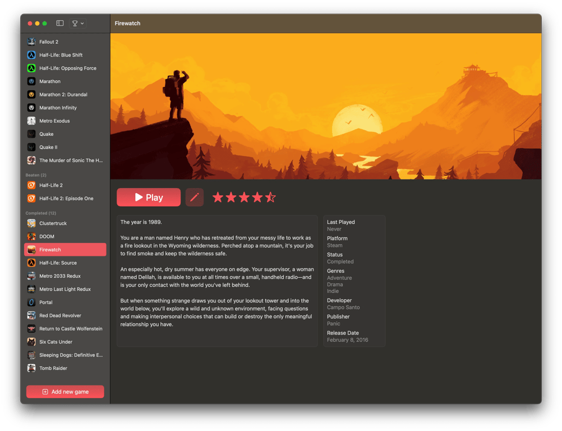Click the Indie genre entry
This screenshot has width=562, height=431.
pos(333,291)
